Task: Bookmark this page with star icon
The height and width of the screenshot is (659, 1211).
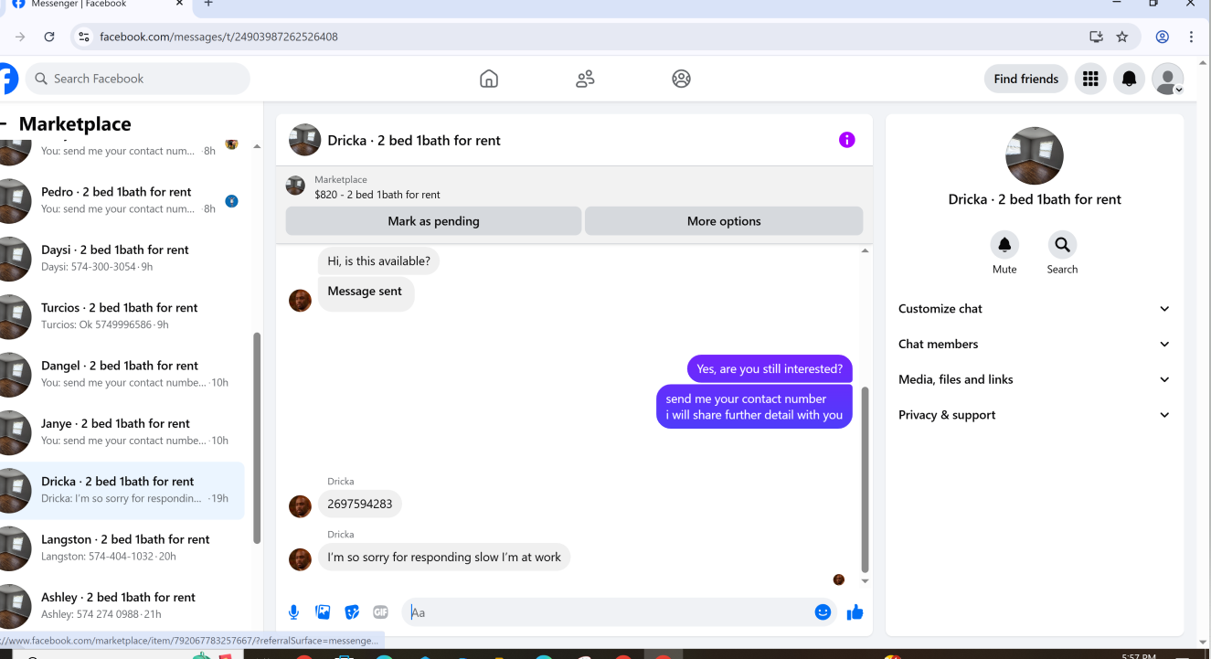Action: point(1122,37)
